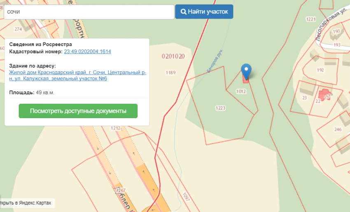Click parcel number 274 on map
This screenshot has width=350, height=212.
(x=18, y=29)
